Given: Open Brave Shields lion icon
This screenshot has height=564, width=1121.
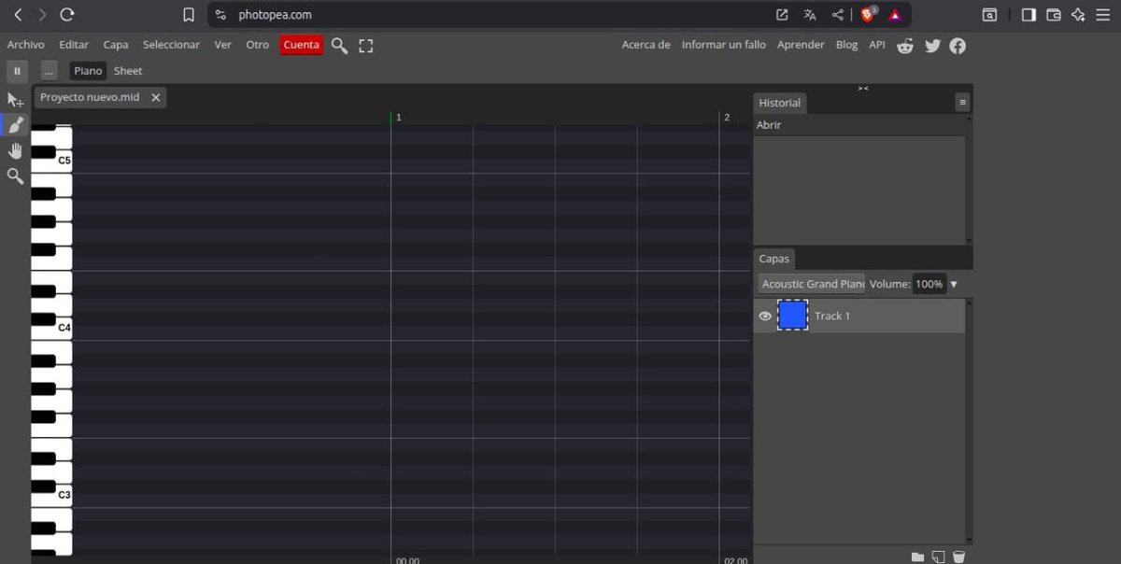Looking at the screenshot, I should tap(868, 14).
